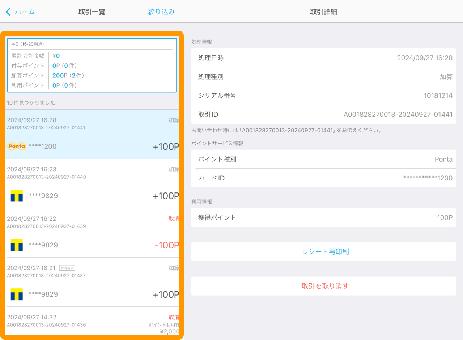Tap the レシート再印刷 button
This screenshot has width=463, height=340.
(x=323, y=252)
